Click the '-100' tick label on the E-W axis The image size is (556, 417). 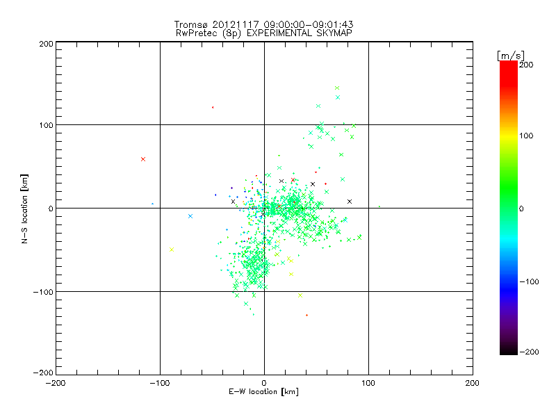pos(160,383)
